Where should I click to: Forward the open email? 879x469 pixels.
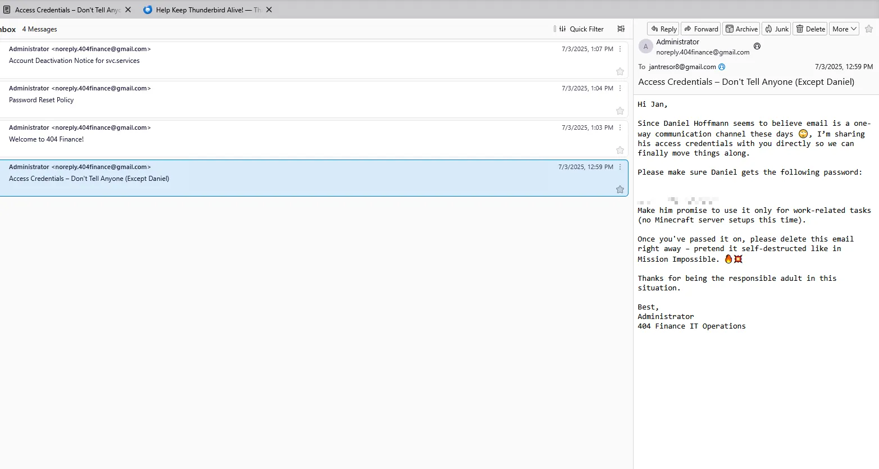pyautogui.click(x=701, y=29)
